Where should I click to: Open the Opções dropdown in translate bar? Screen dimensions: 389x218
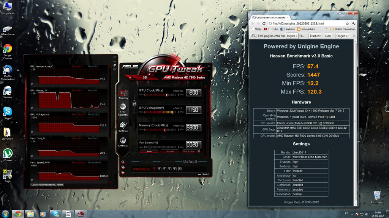[343, 36]
